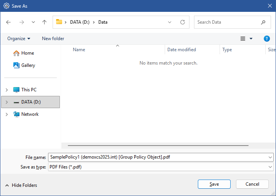Click New folder in the toolbar
The width and height of the screenshot is (276, 196).
pyautogui.click(x=53, y=39)
